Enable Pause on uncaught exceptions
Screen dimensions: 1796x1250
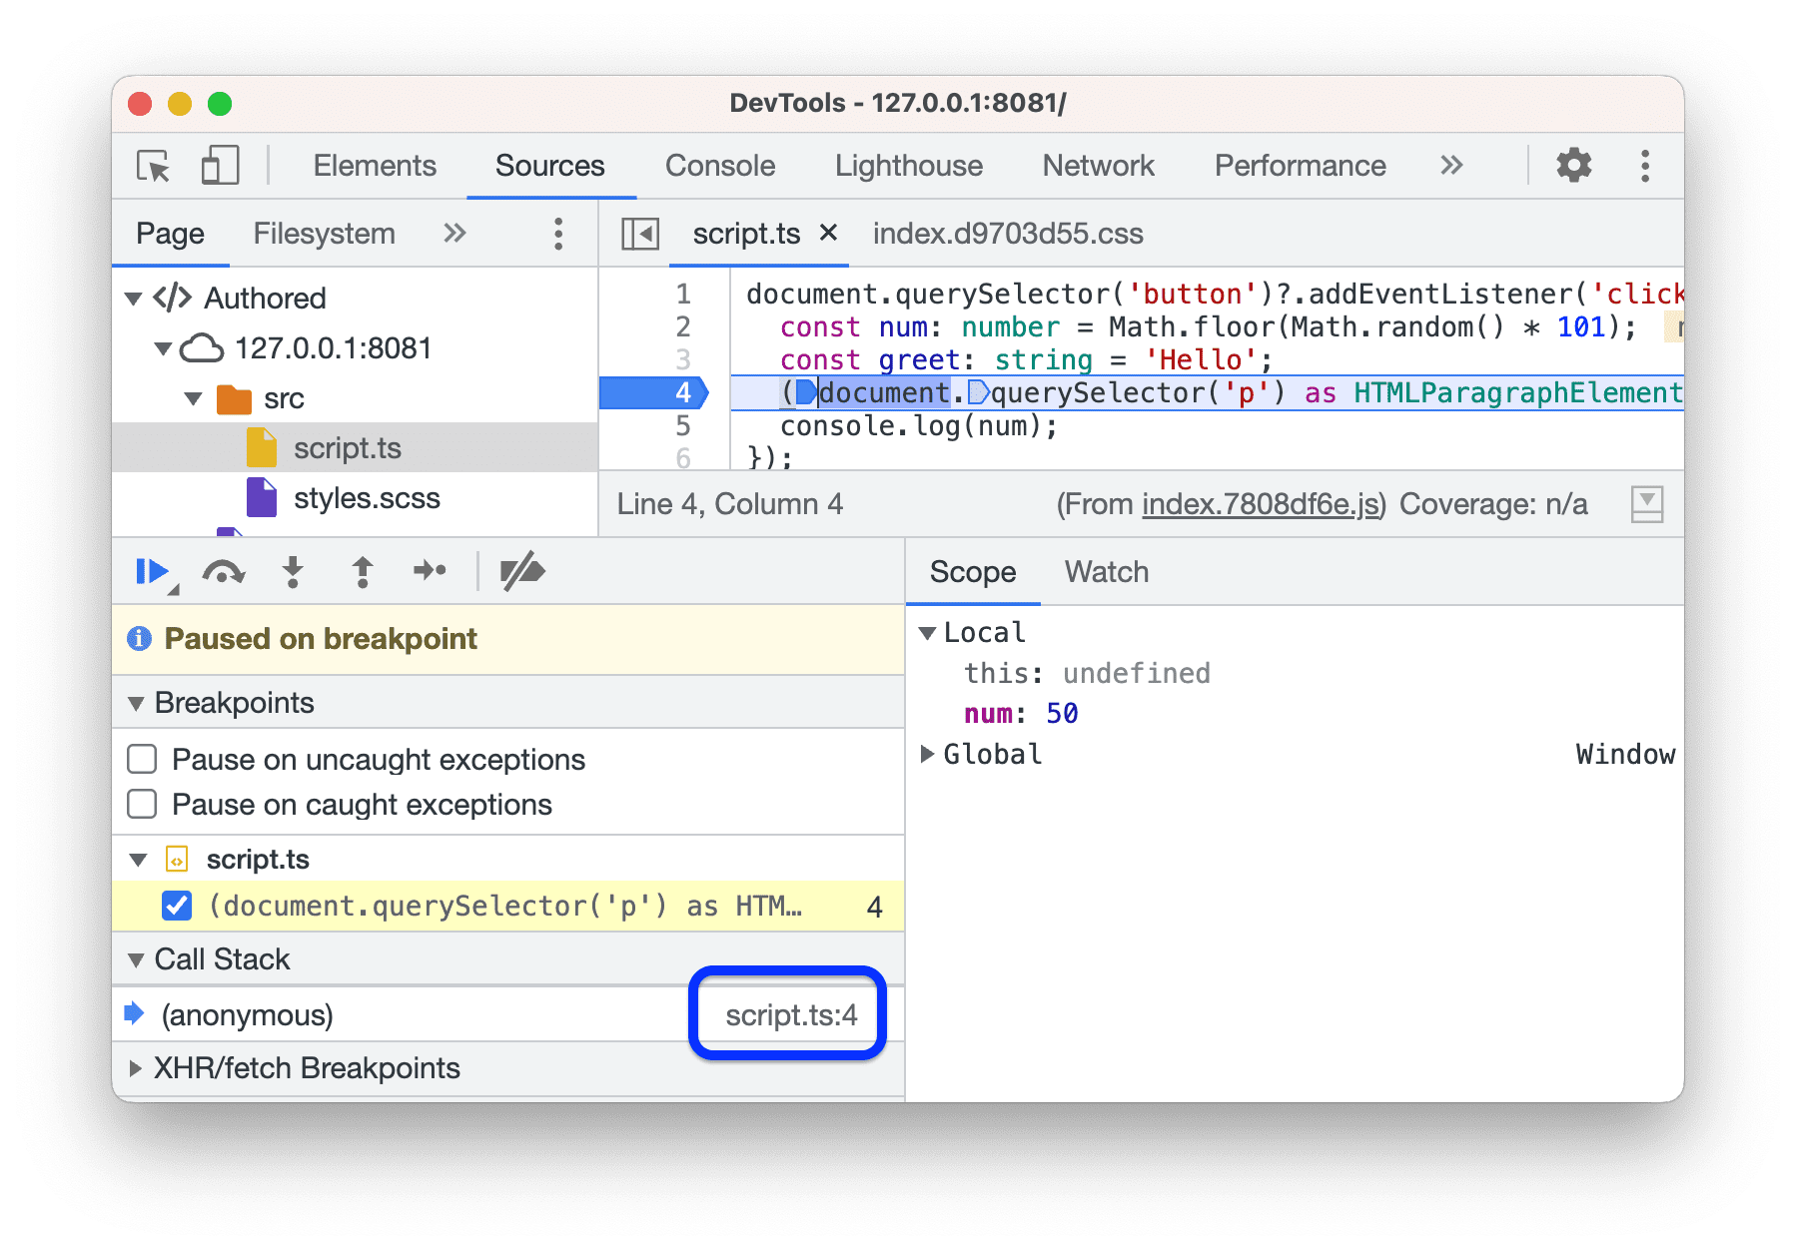[x=142, y=759]
